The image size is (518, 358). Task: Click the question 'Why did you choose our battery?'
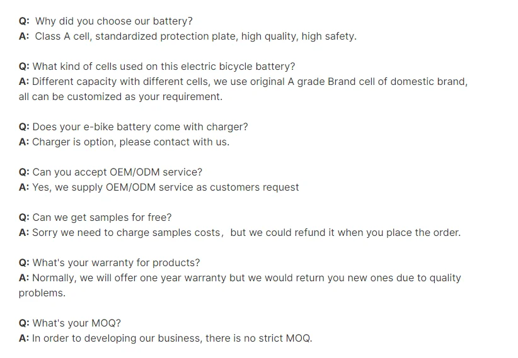[113, 21]
